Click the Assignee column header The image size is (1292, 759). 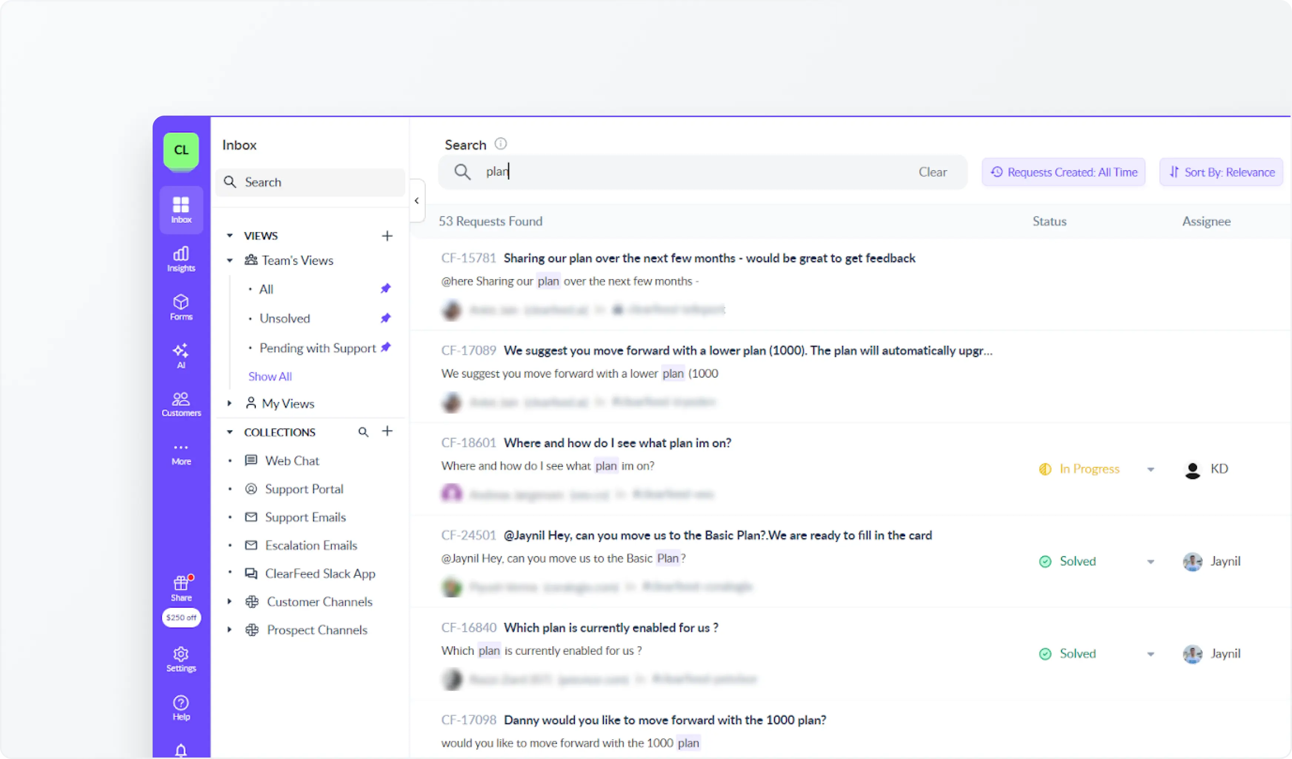1206,221
